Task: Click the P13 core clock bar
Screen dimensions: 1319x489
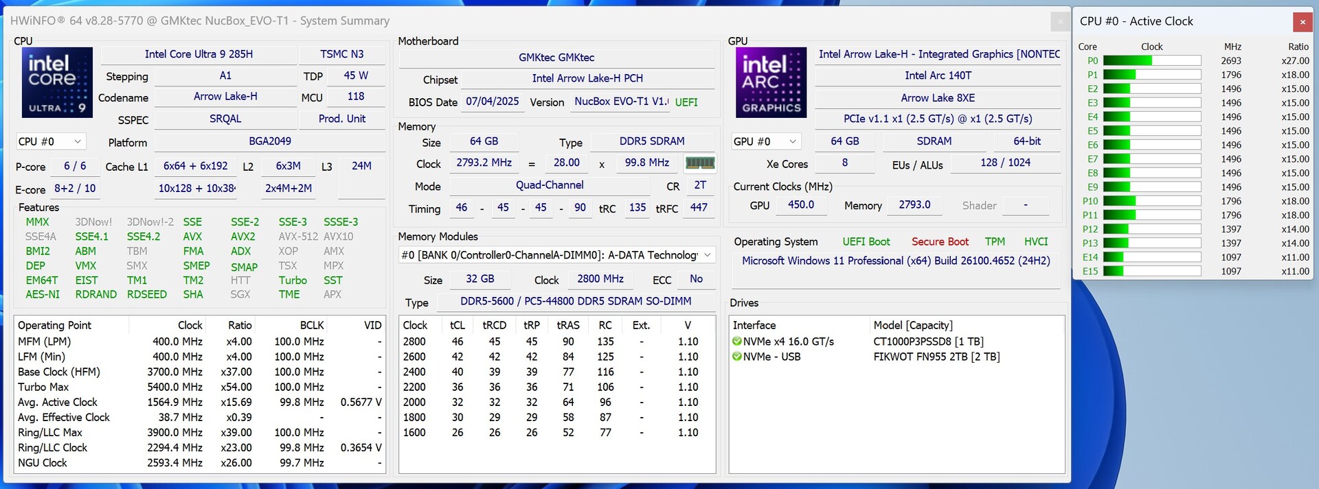Action: point(1152,243)
